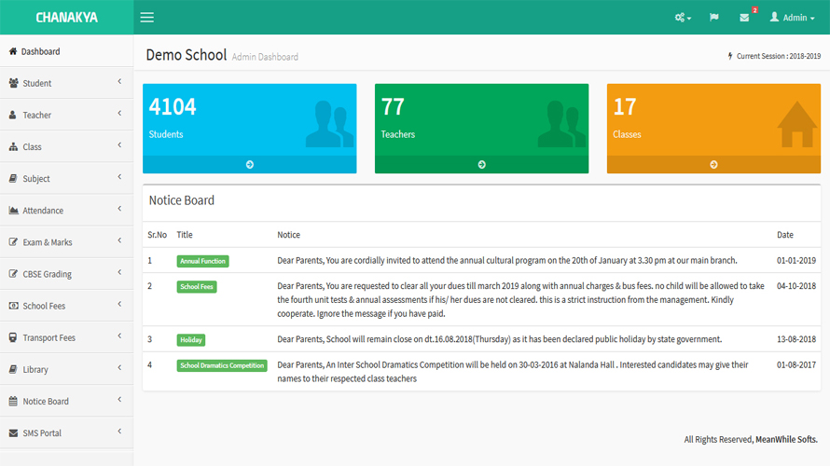Open the Dashboard menu item
Screen dimensions: 830x466
pos(67,51)
